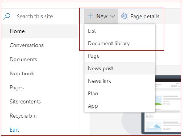
Task: Choose Document library from New menu
Action: click(x=120, y=43)
